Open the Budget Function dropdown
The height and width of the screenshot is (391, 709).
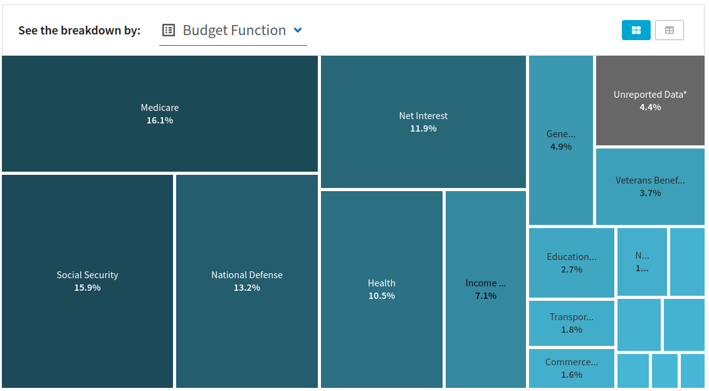[232, 29]
